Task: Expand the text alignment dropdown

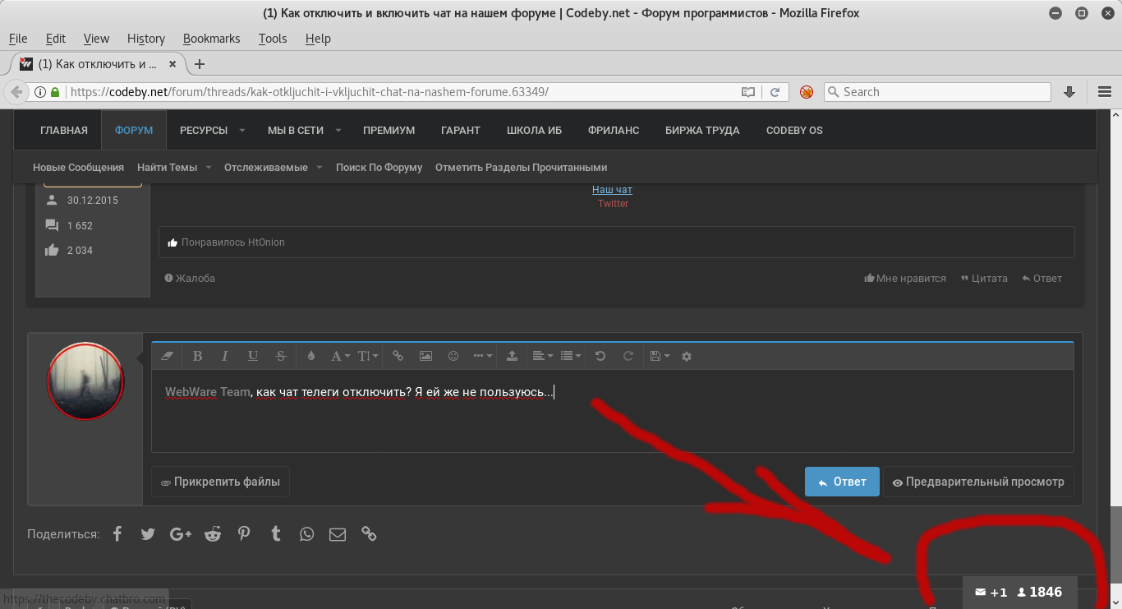Action: 542,356
